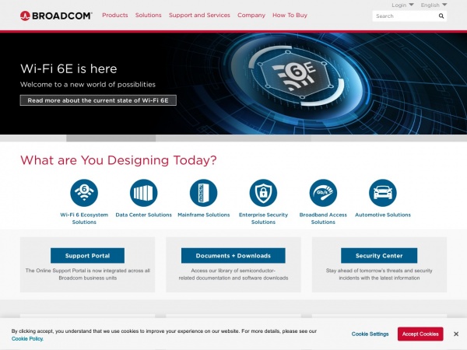This screenshot has width=467, height=350.
Task: Open Enterprise Security Solutions shield icon
Action: 263,193
